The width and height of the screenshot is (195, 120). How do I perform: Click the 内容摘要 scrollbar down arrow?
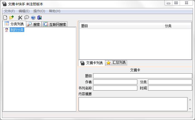[x=190, y=109]
